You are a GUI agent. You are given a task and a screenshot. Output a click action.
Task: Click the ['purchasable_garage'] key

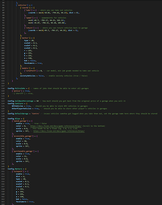coord(23,151)
